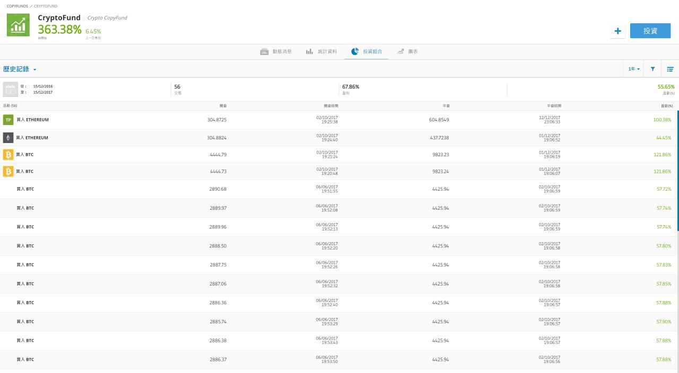Click close price 9823.23

440,155
